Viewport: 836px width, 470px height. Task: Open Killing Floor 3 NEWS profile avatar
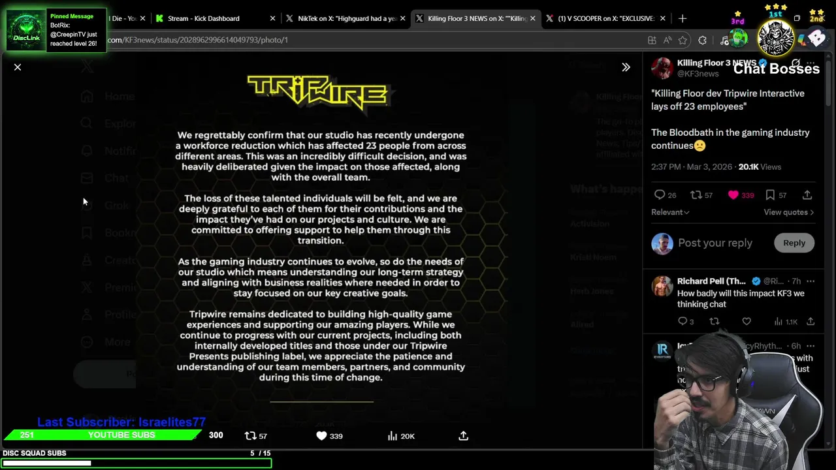pyautogui.click(x=662, y=68)
